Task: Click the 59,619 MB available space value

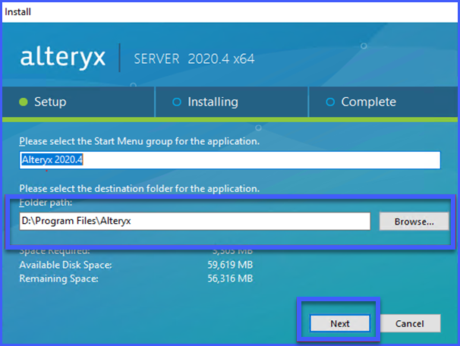Action: (230, 265)
